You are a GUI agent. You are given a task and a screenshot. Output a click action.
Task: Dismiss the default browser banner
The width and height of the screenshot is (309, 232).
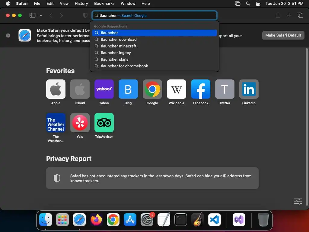coord(8,36)
